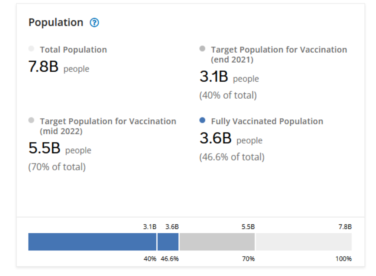Click the Total Population legend dot
Screen dimensions: 376x276
pos(31,49)
